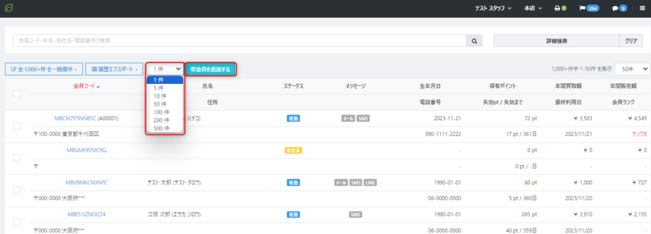Check the MBV8MKCMJNPC row checkbox
This screenshot has width=651, height=234.
click(17, 190)
